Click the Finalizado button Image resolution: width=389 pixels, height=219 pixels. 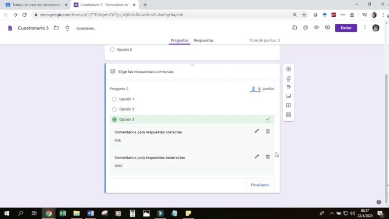tap(260, 185)
